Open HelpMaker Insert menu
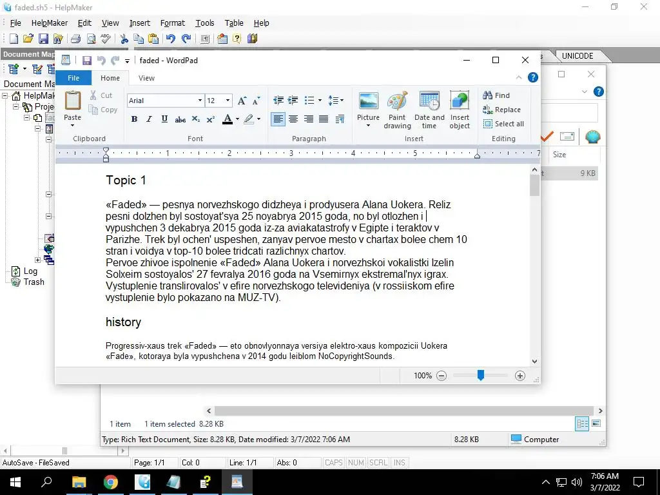660x495 pixels. pyautogui.click(x=140, y=23)
